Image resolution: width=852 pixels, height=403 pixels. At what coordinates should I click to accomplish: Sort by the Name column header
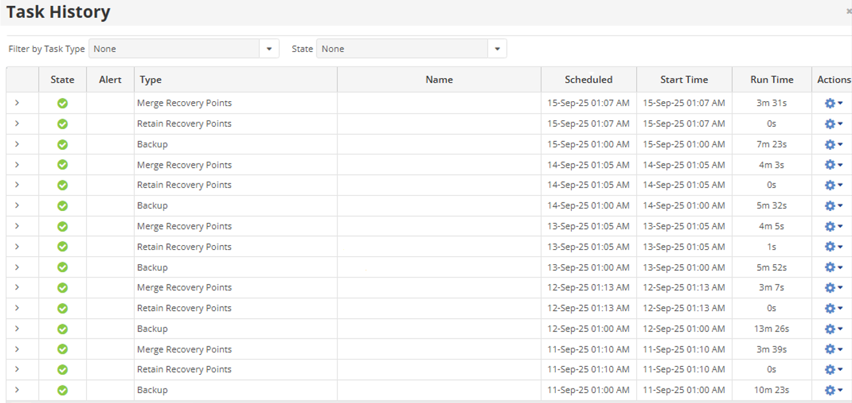tap(439, 80)
